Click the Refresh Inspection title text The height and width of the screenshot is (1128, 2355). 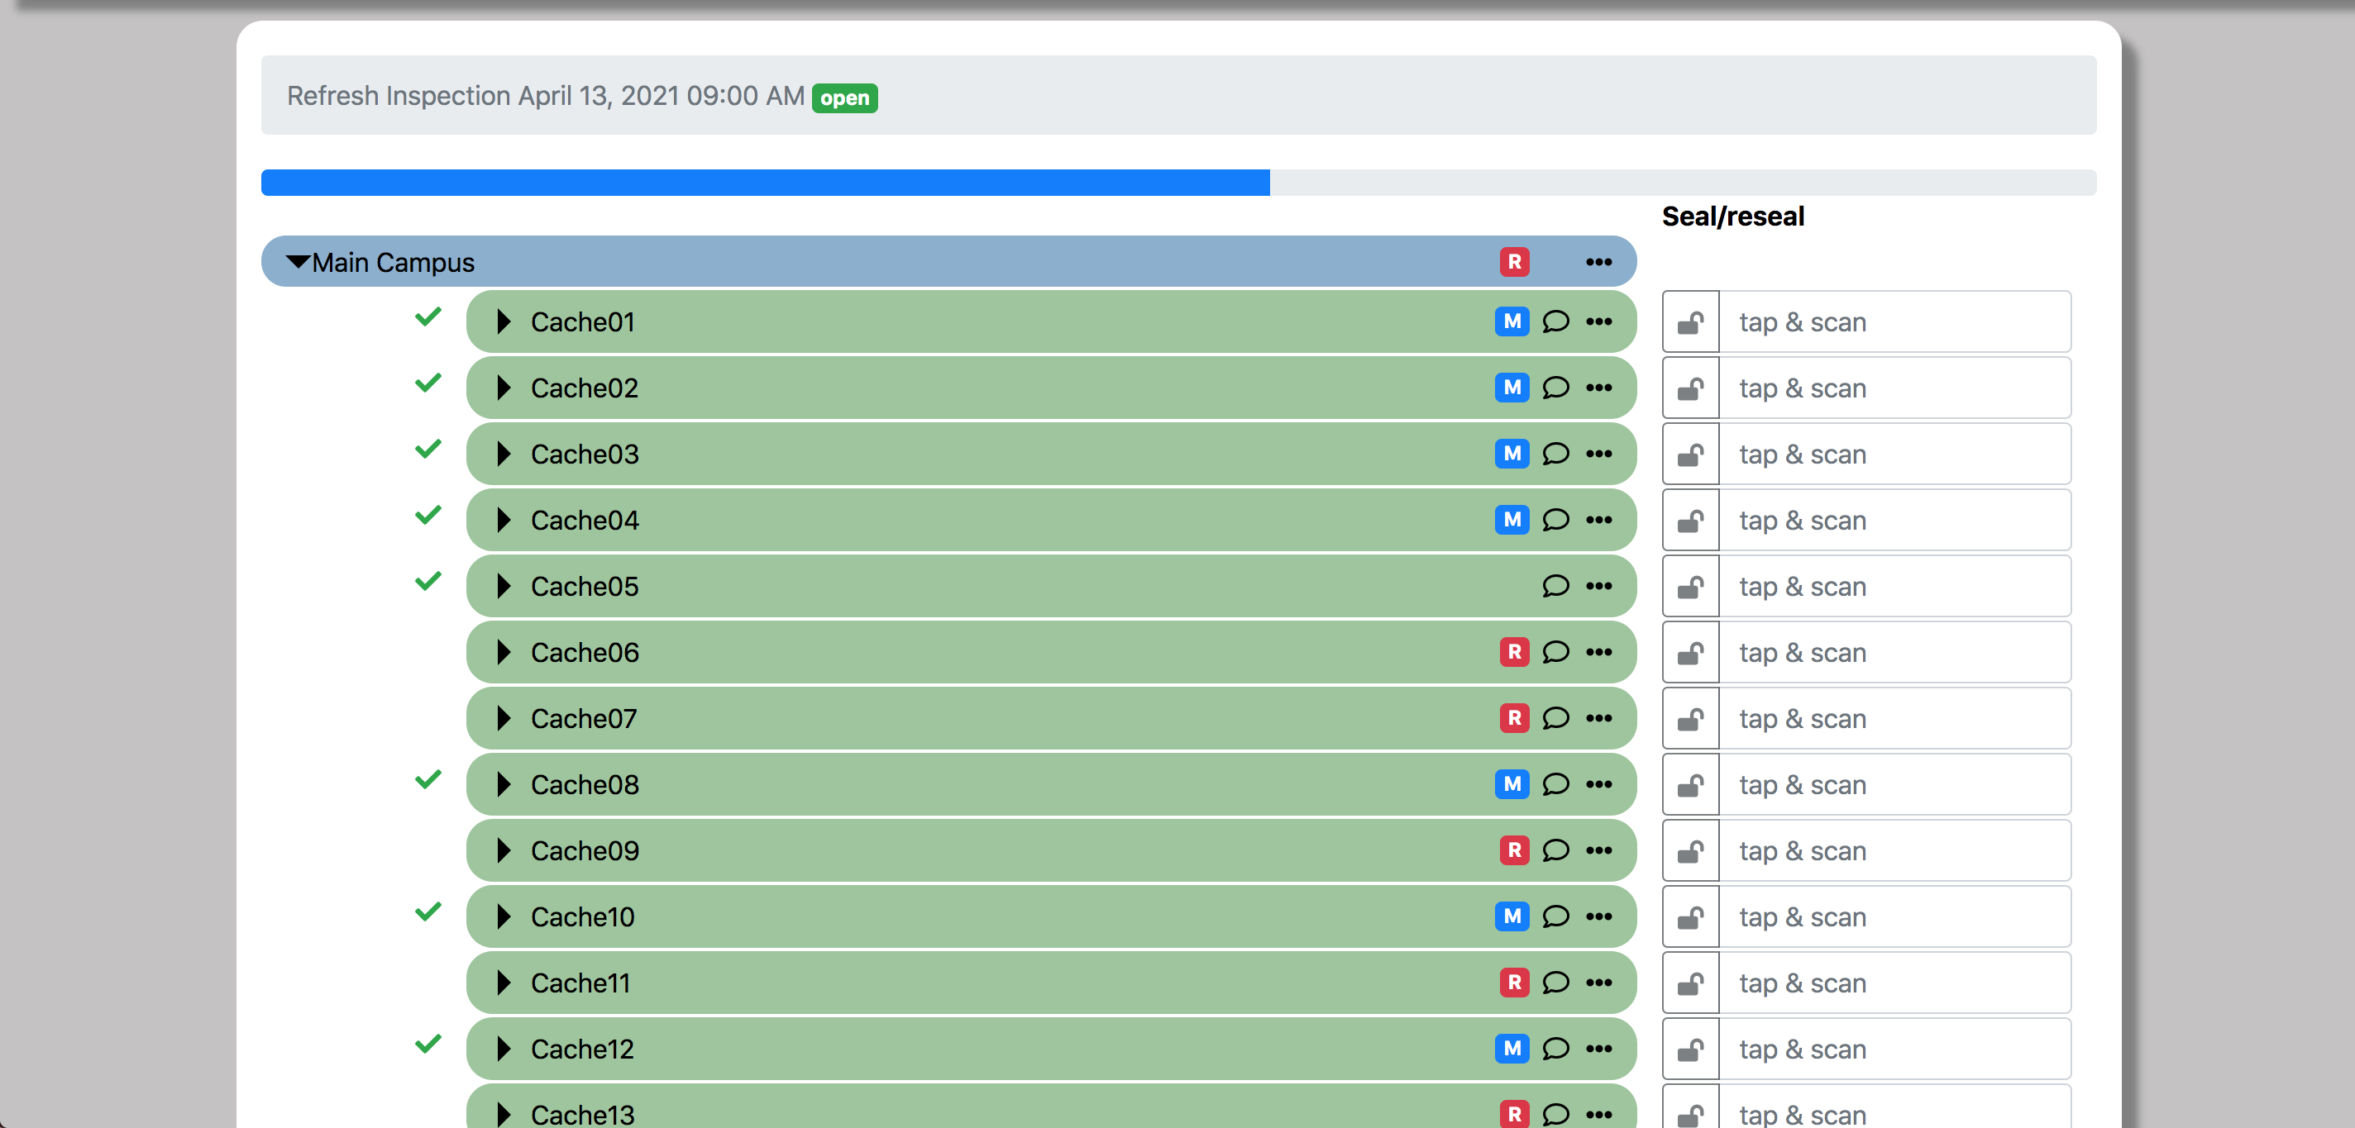pyautogui.click(x=545, y=96)
